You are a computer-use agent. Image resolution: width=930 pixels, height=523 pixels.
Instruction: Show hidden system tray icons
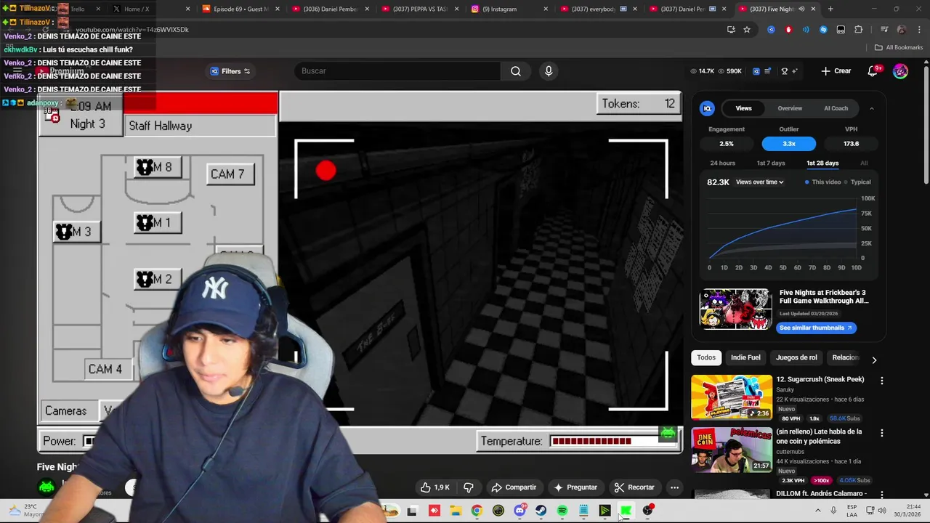pyautogui.click(x=817, y=511)
